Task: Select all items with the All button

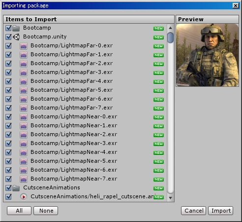Action: (19, 211)
